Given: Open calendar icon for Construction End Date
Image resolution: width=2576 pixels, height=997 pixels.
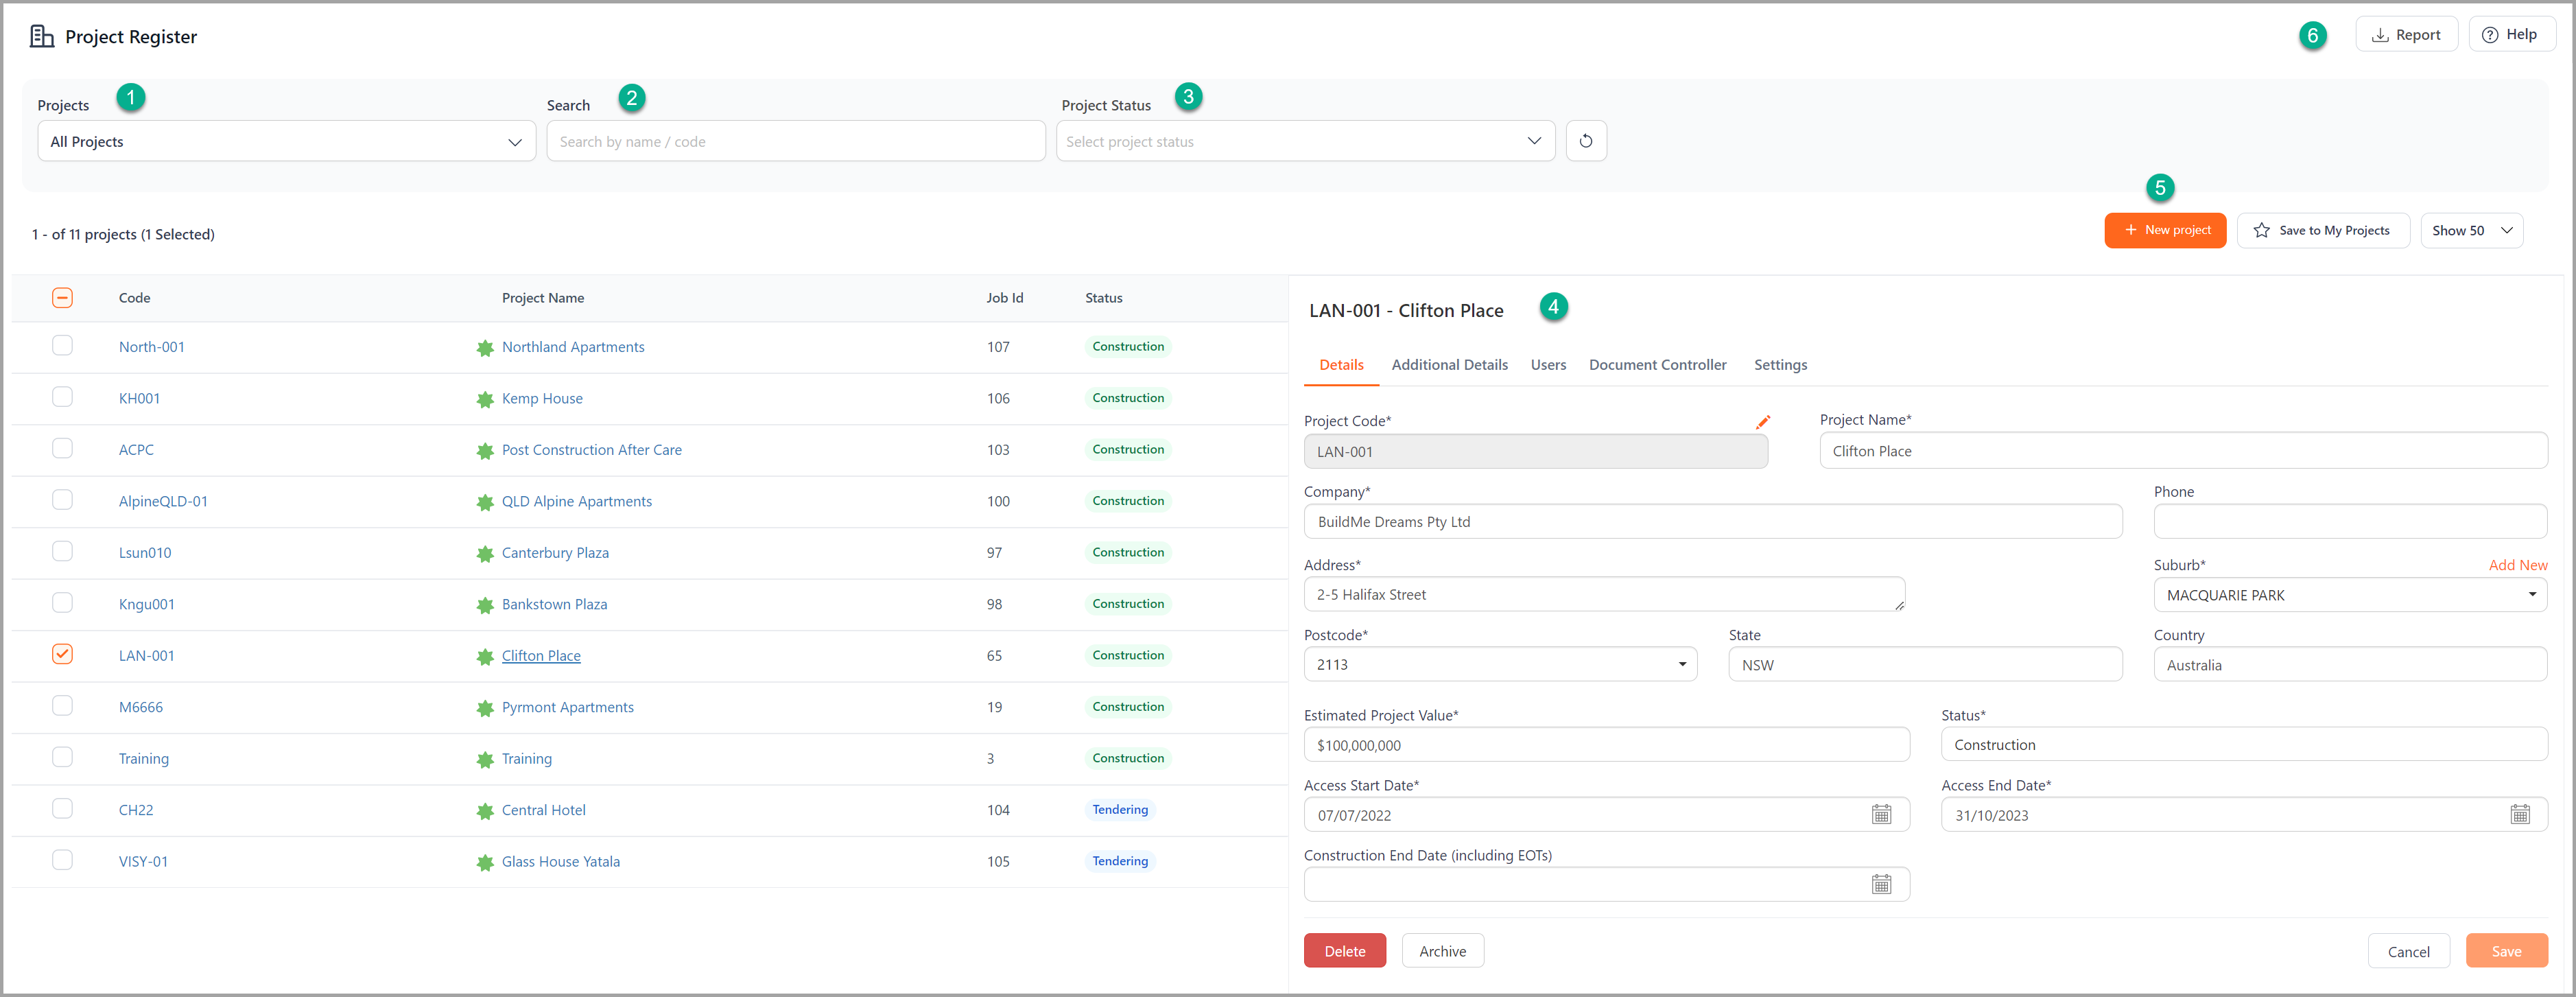Looking at the screenshot, I should tap(1881, 884).
